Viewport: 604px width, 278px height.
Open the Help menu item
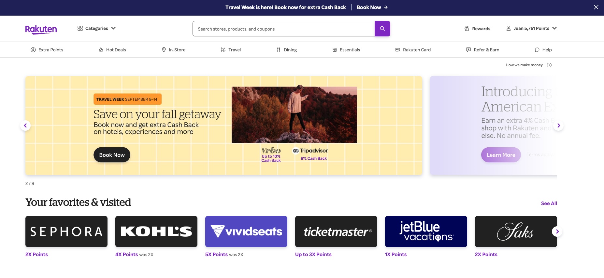(x=543, y=50)
